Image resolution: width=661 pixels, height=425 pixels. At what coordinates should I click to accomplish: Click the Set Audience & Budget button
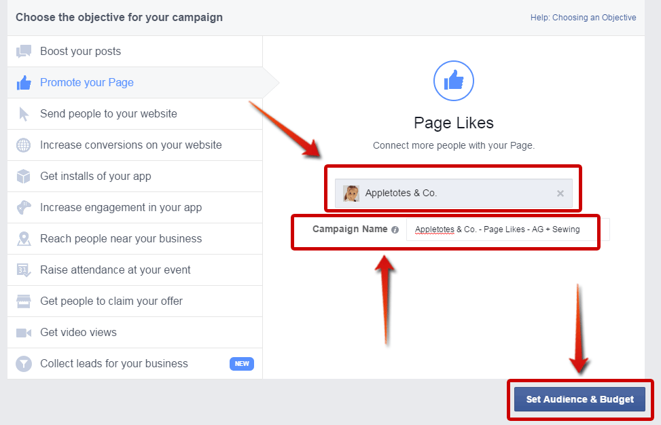578,399
